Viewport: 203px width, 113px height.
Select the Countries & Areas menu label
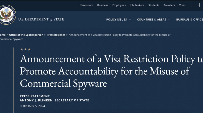(151, 20)
